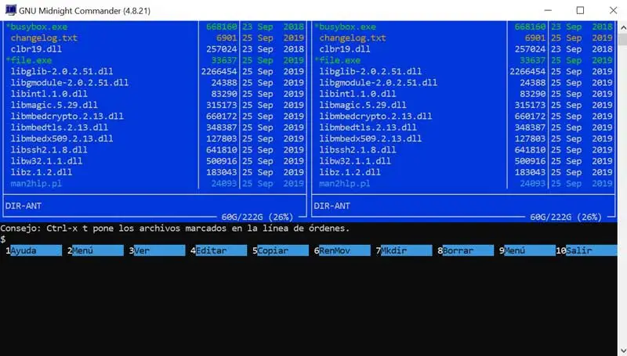Minimize the Midnight Commander window
The image size is (627, 356).
548,10
